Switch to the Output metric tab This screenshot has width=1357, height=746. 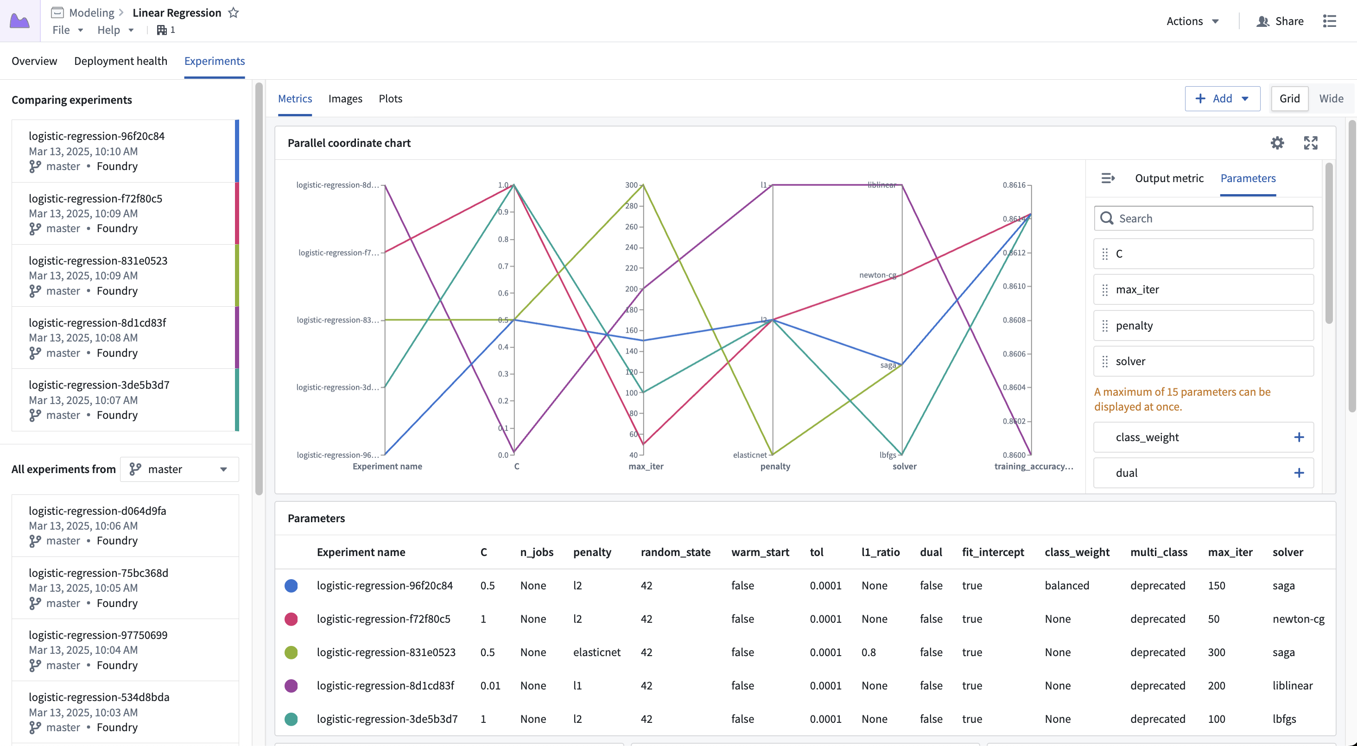coord(1169,178)
